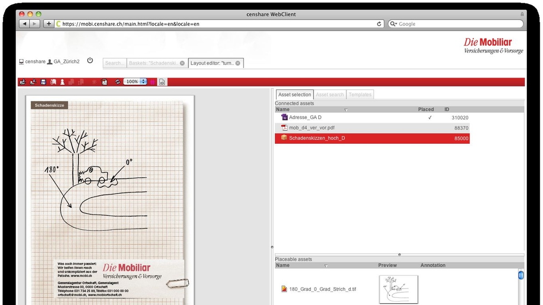543x305 pixels.
Task: Open the 100% zoom level dropdown
Action: pos(143,82)
